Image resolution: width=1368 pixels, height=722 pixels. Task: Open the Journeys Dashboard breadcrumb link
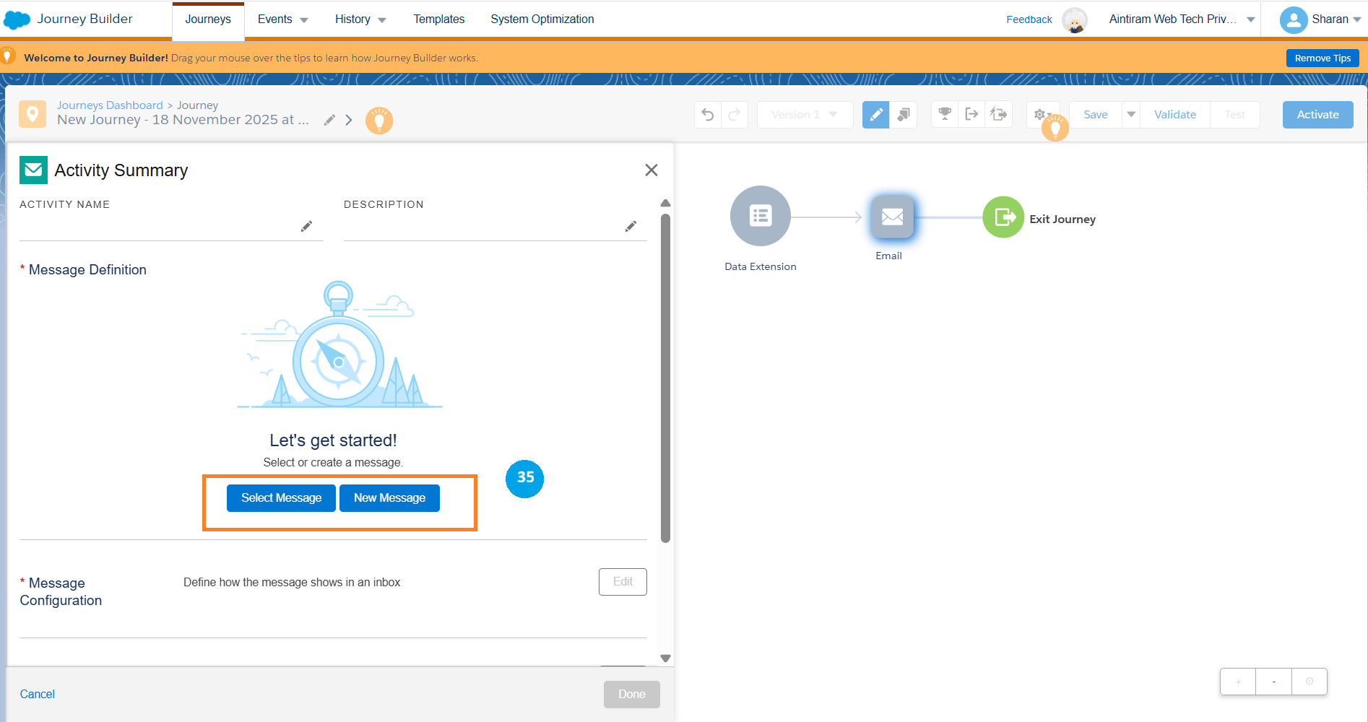coord(110,105)
